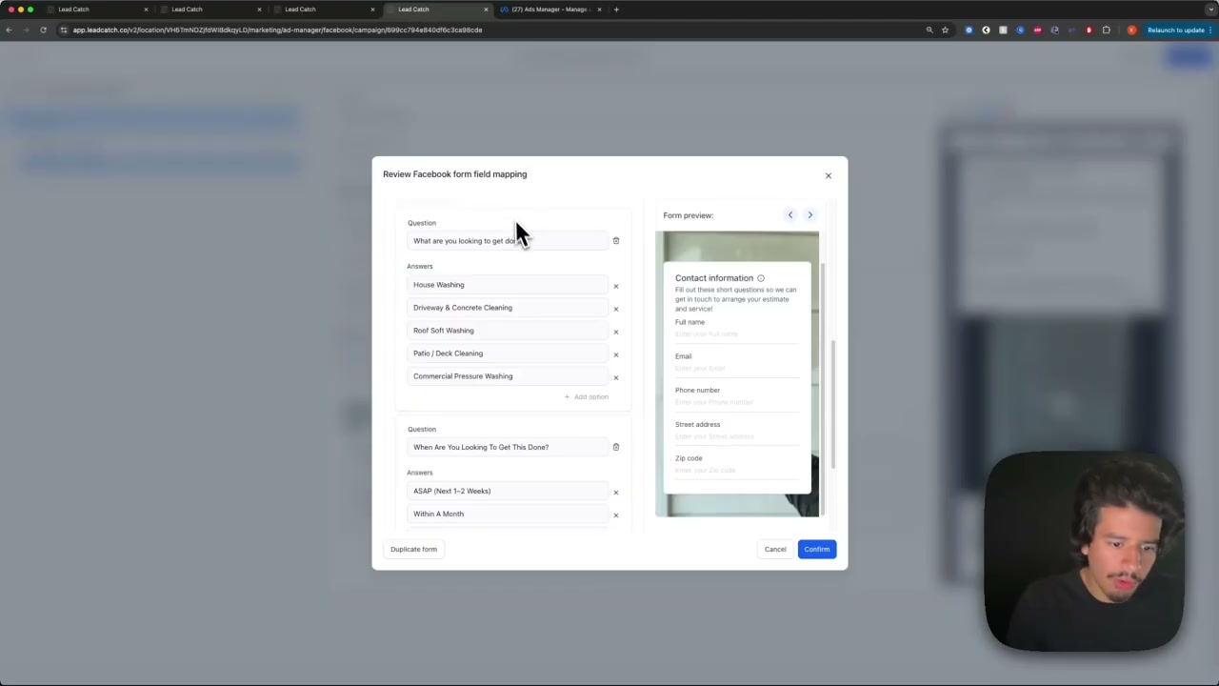Bookmark this page with the star icon
The height and width of the screenshot is (686, 1219).
pyautogui.click(x=945, y=30)
